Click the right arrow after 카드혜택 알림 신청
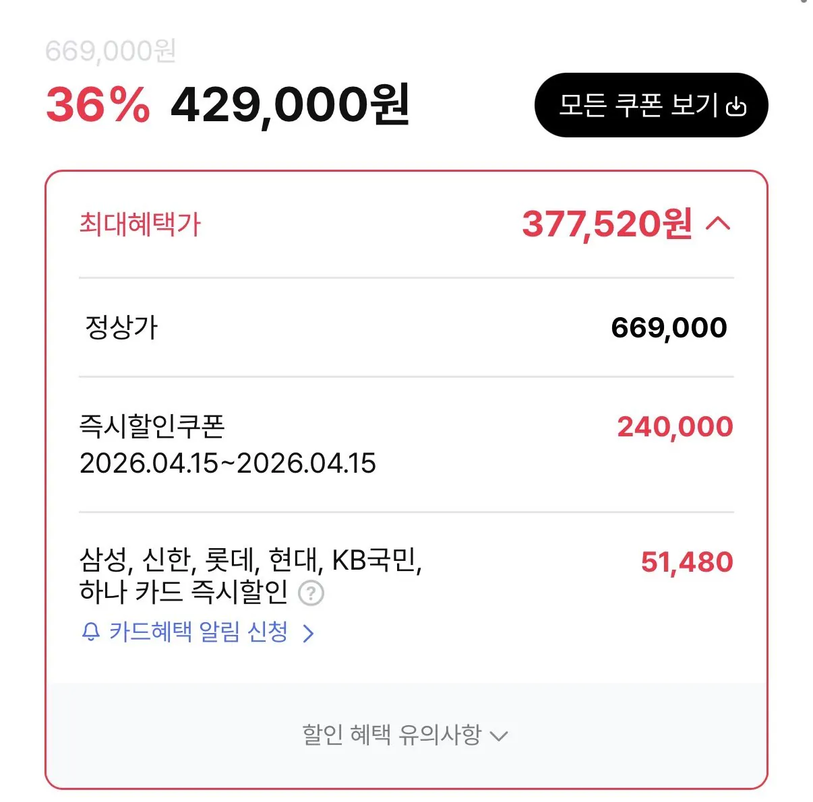Viewport: 813px width, 802px height. 309,632
